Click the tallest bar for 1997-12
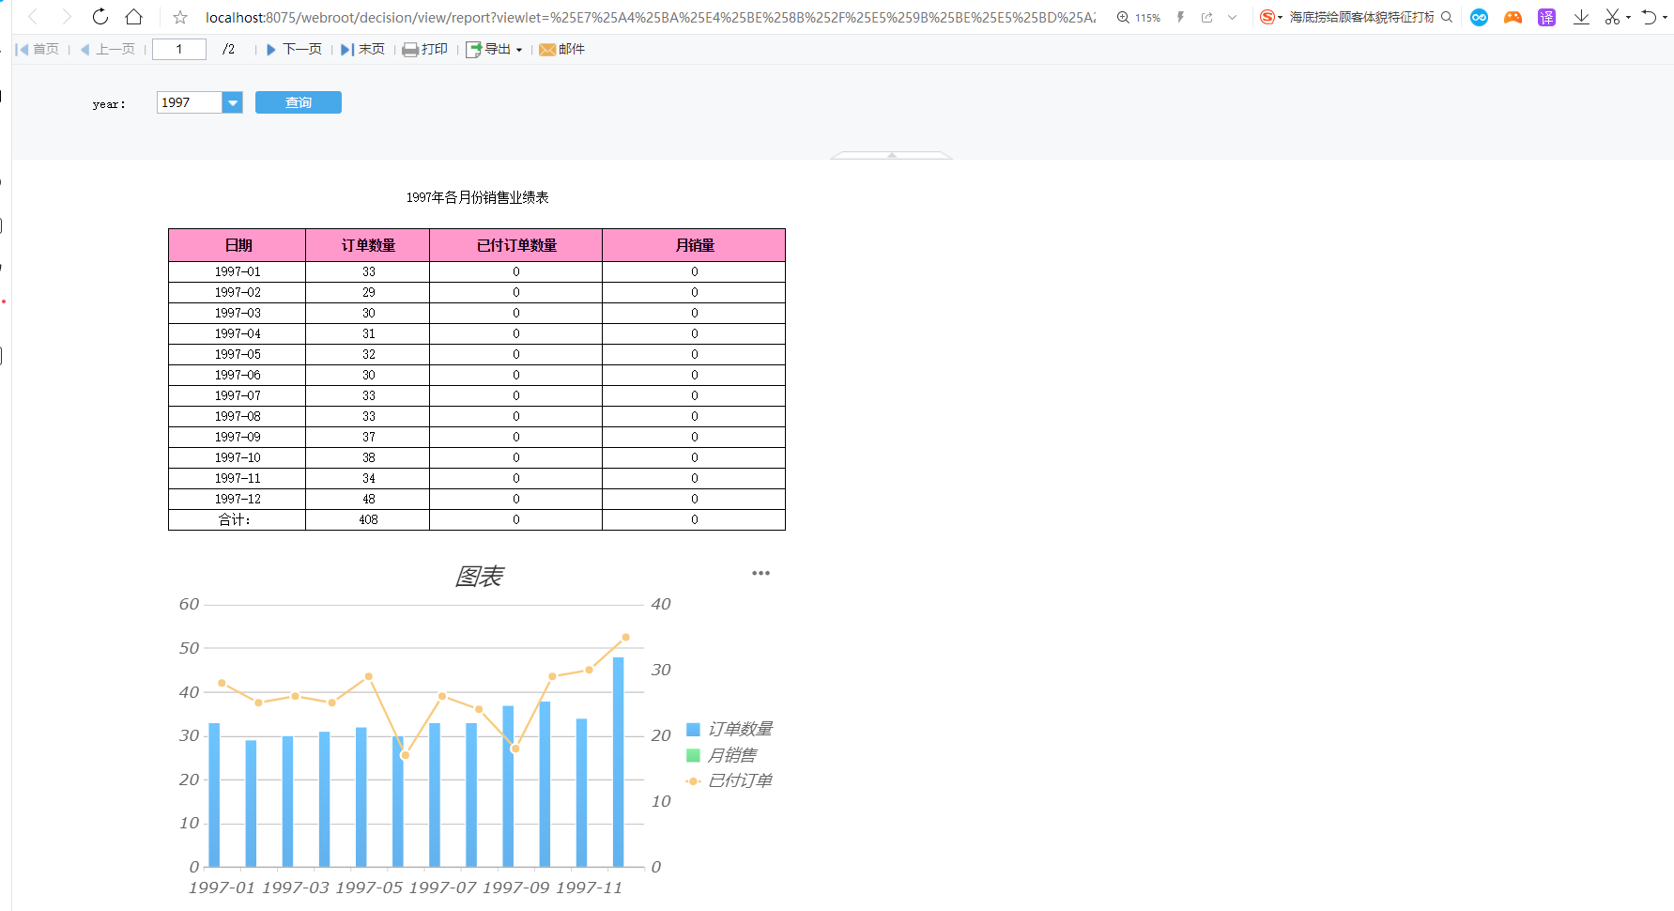 coord(618,762)
